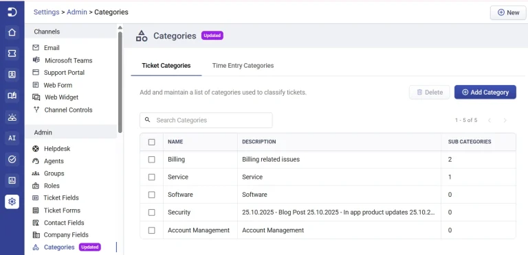Image resolution: width=528 pixels, height=255 pixels.
Task: Open the Security category name
Action: pyautogui.click(x=179, y=212)
